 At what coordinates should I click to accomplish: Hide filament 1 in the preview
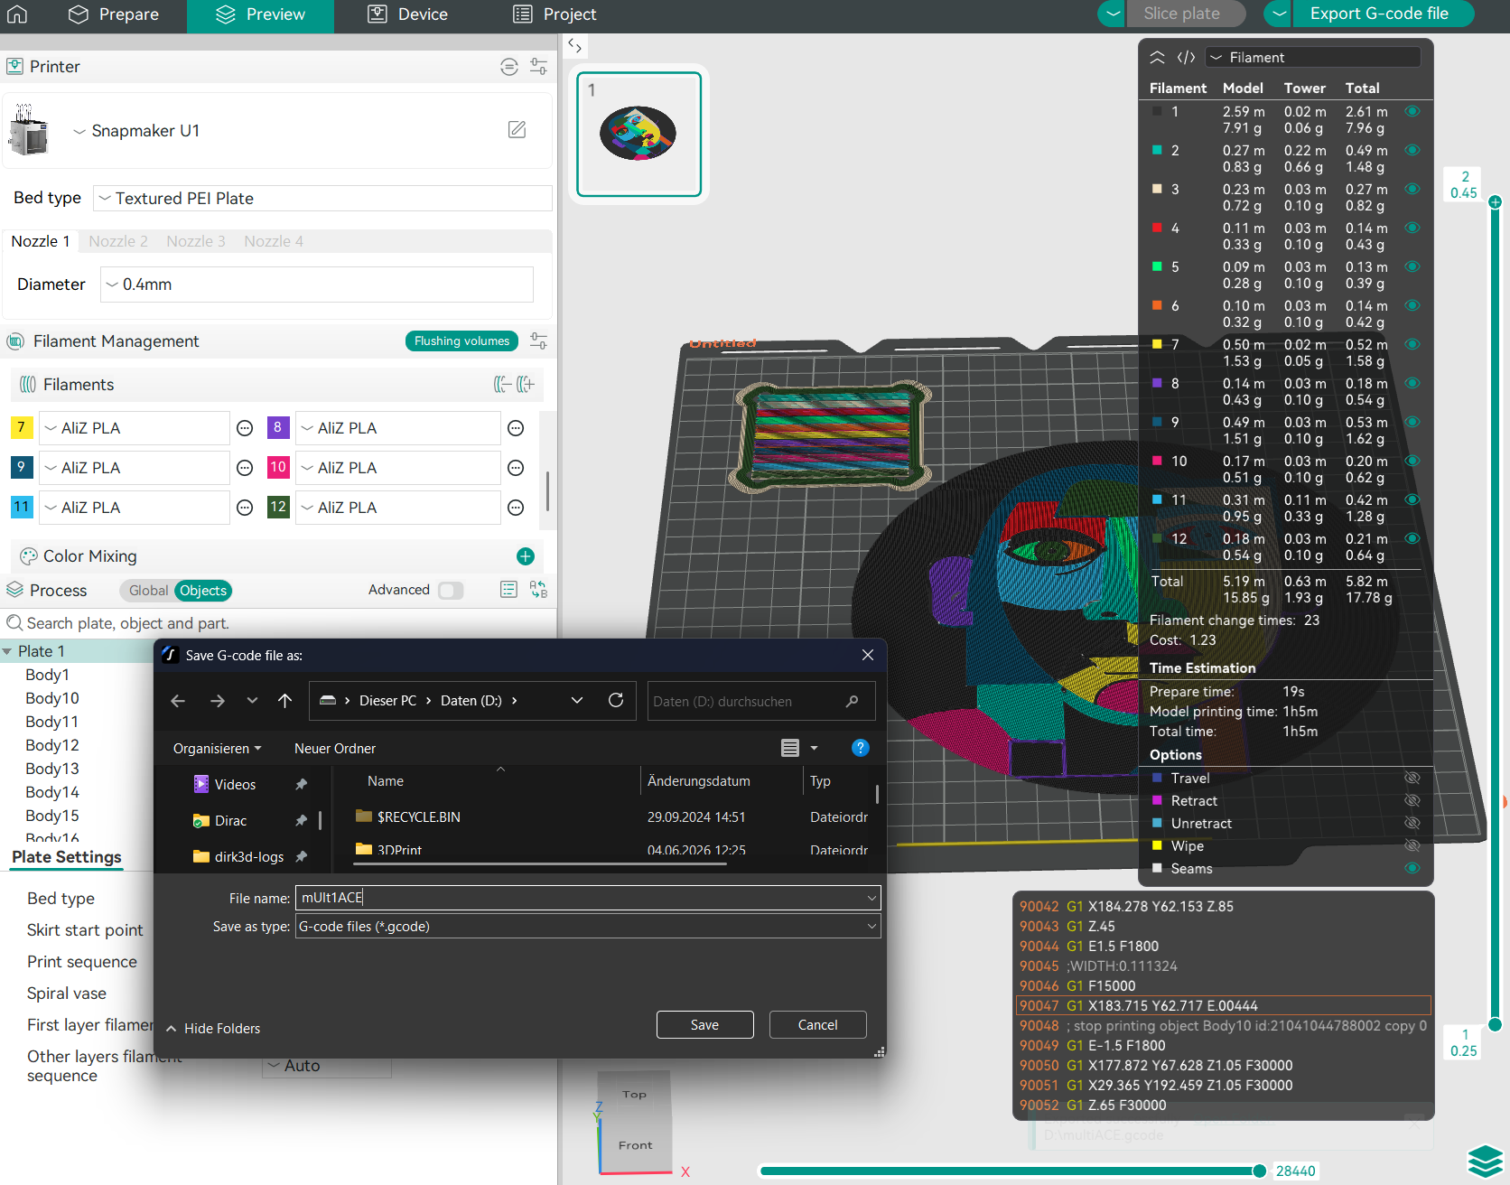(x=1412, y=112)
